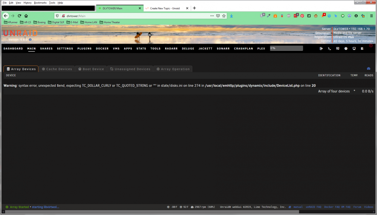This screenshot has height=215, width=377.
Task: Switch to the Boot Device tab
Action: [x=91, y=69]
